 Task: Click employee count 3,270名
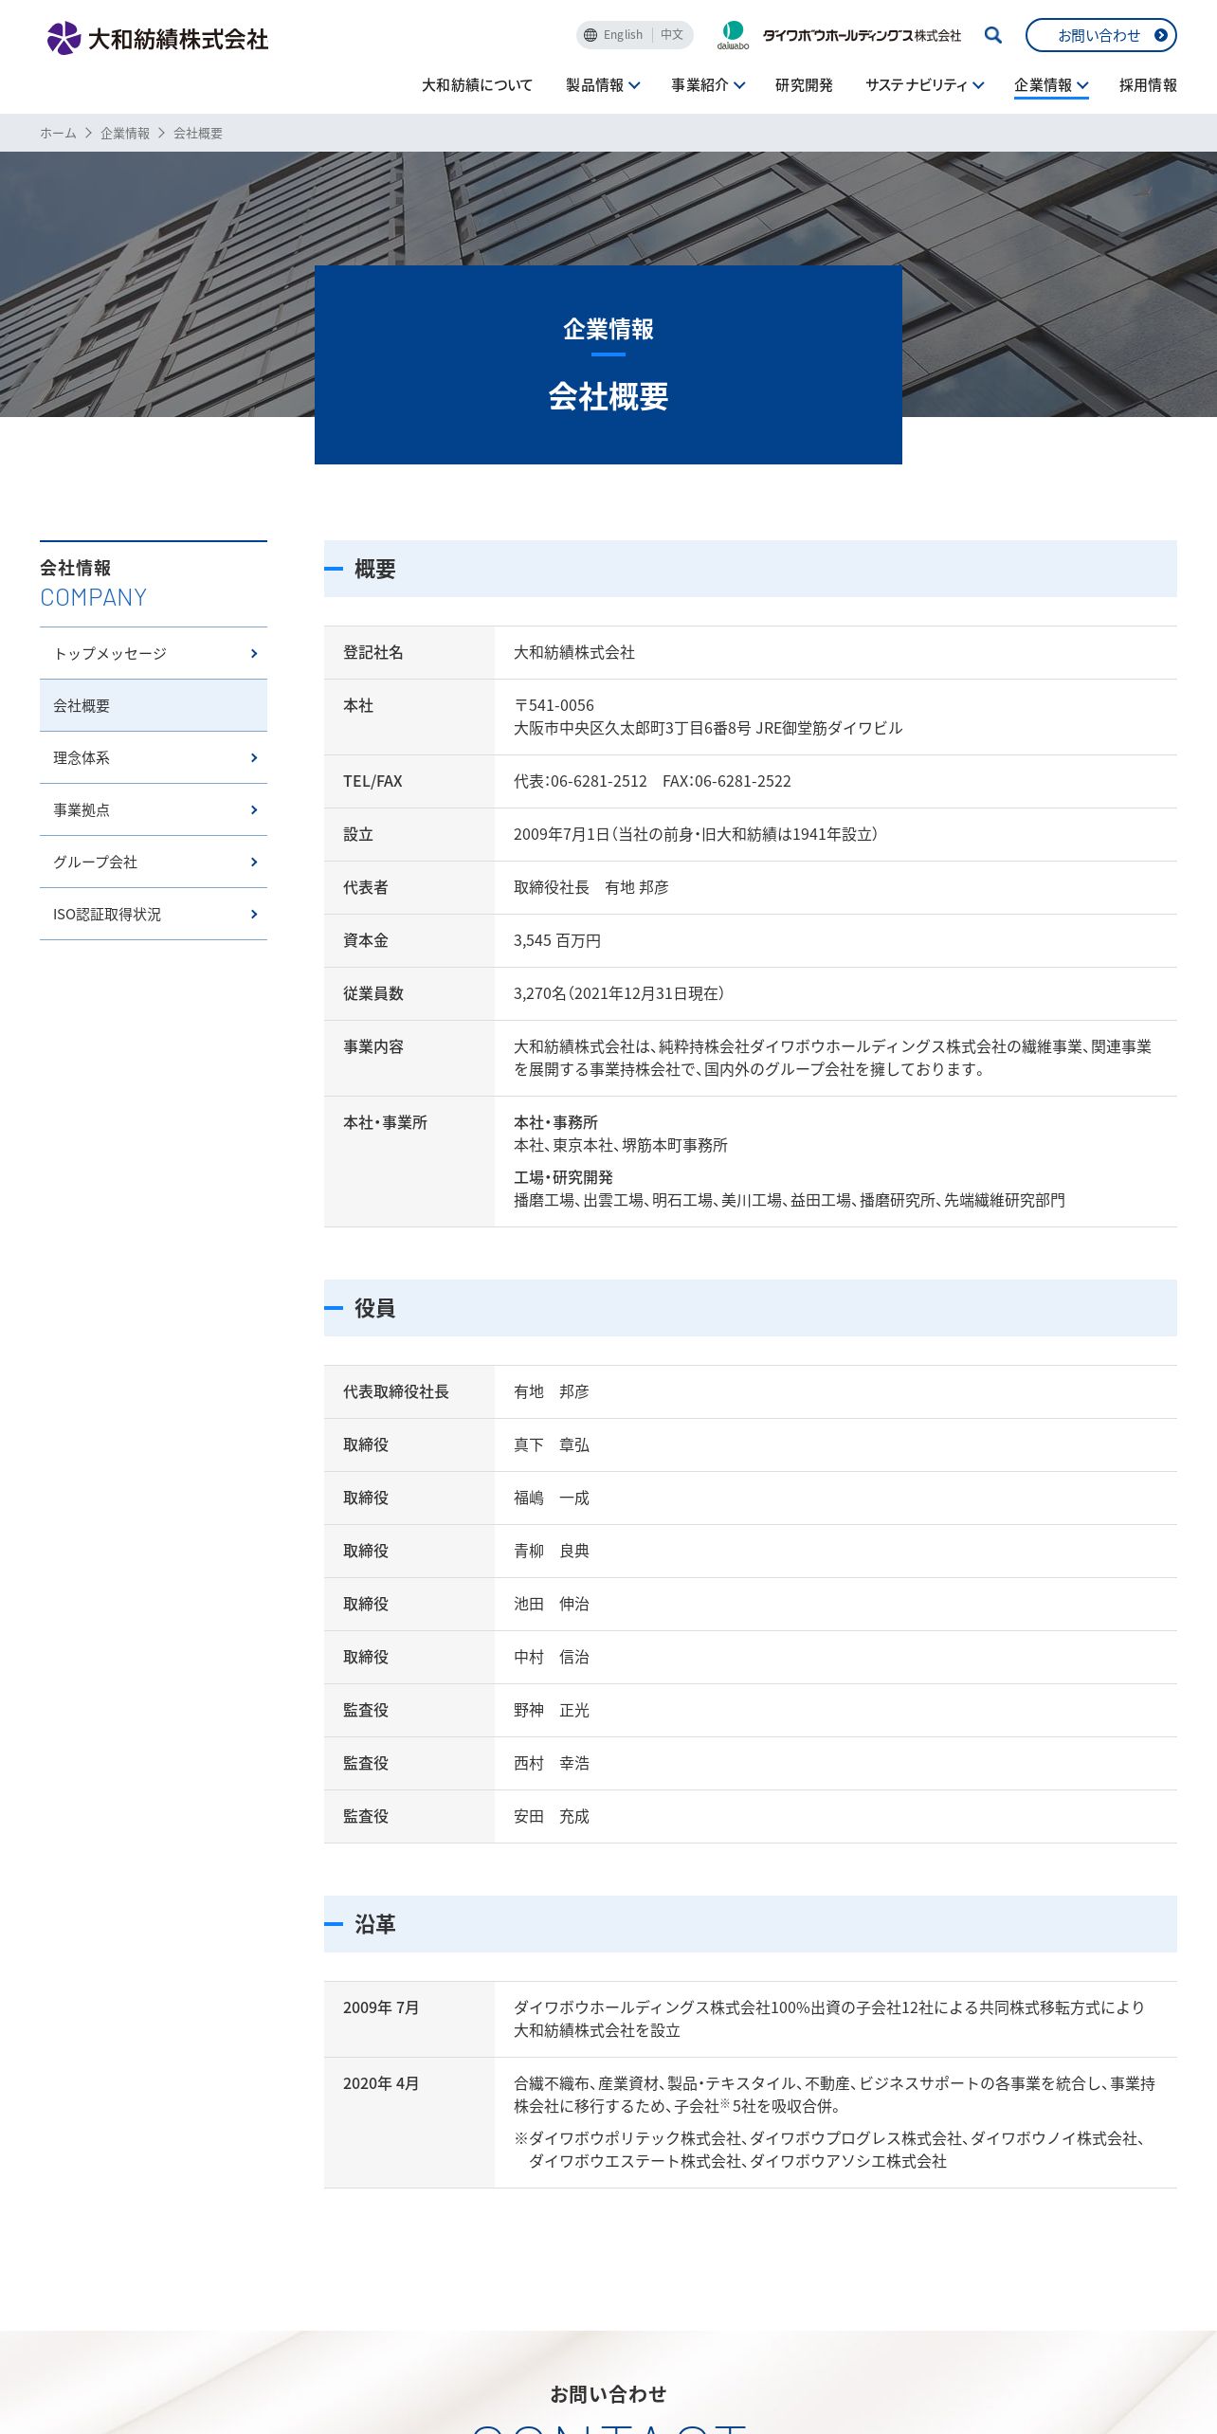540,993
